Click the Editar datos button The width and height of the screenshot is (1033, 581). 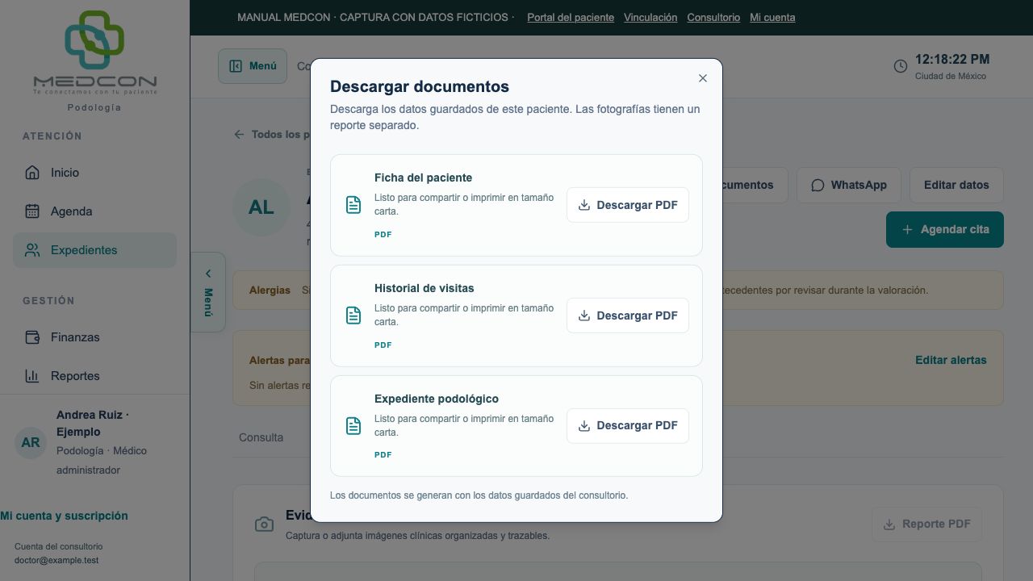[x=956, y=185]
